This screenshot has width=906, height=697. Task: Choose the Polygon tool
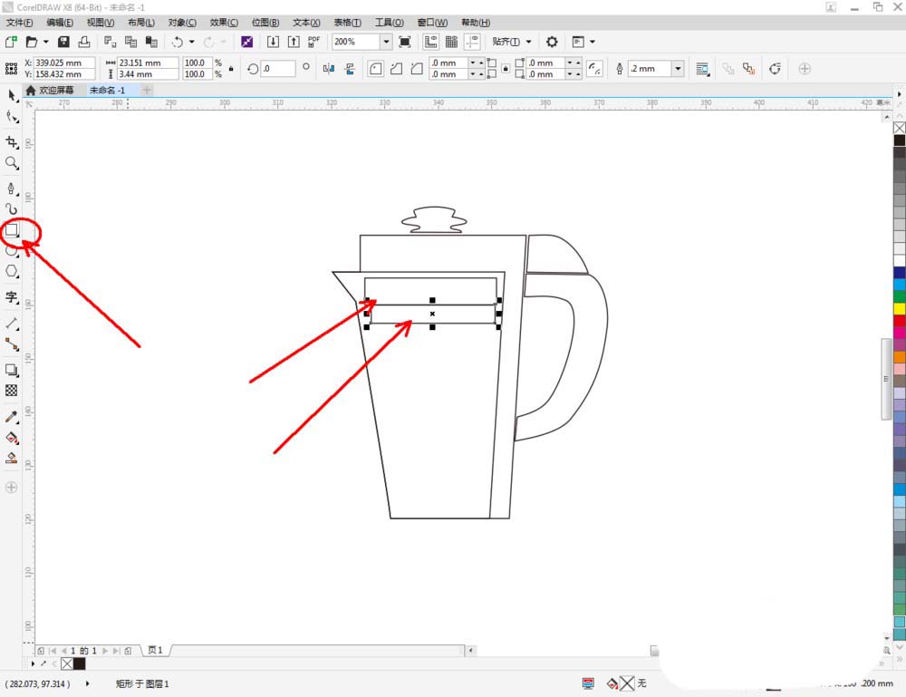pyautogui.click(x=12, y=271)
